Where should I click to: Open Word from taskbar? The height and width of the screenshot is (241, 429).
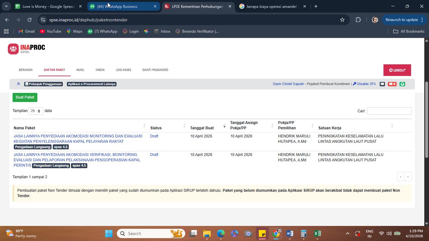(x=290, y=233)
